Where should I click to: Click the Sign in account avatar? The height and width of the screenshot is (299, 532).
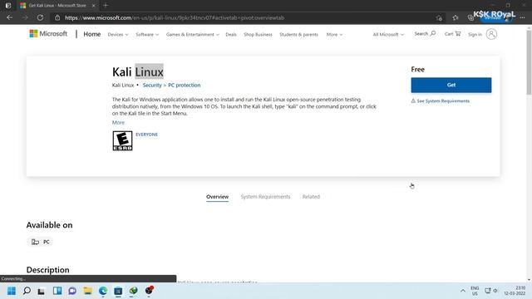tap(491, 34)
